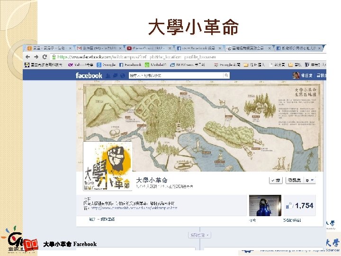This screenshot has width=341, height=256.
Task: Open the bookmark with blank page icon
Action: pyautogui.click(x=277, y=65)
